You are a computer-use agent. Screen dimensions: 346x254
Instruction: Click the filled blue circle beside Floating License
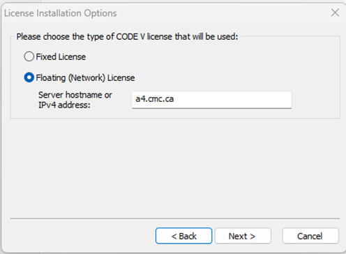click(x=29, y=77)
